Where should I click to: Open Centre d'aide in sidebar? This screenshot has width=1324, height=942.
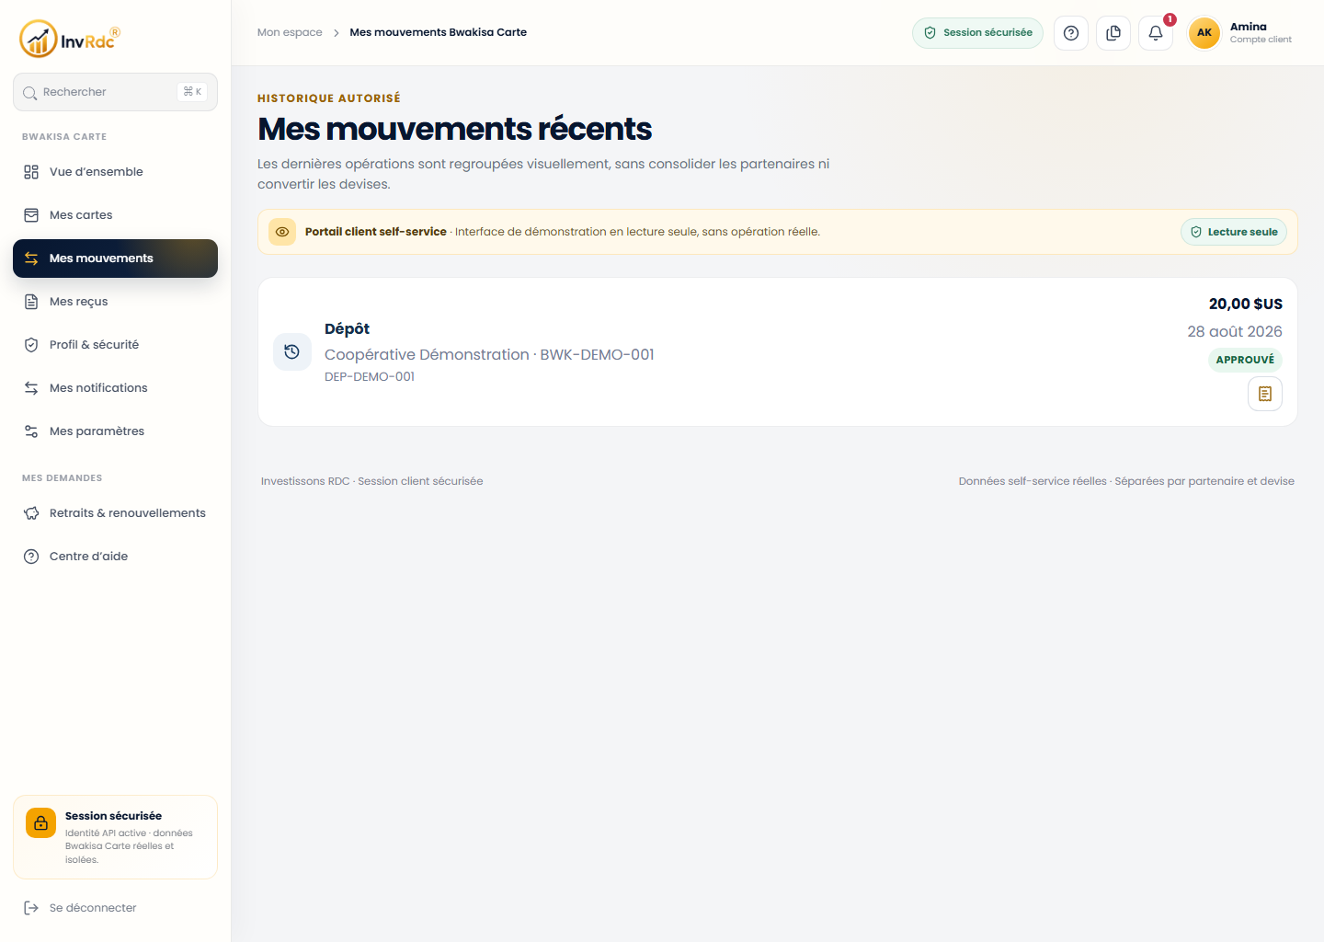click(115, 557)
